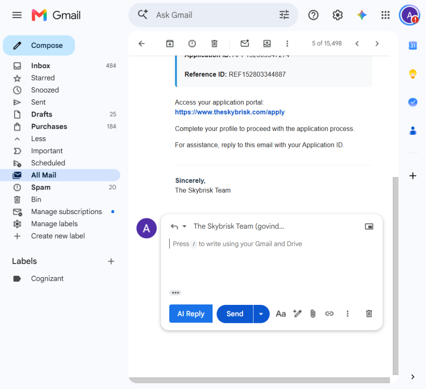The width and height of the screenshot is (426, 389).
Task: Add a label with Labels plus
Action: coord(111,261)
